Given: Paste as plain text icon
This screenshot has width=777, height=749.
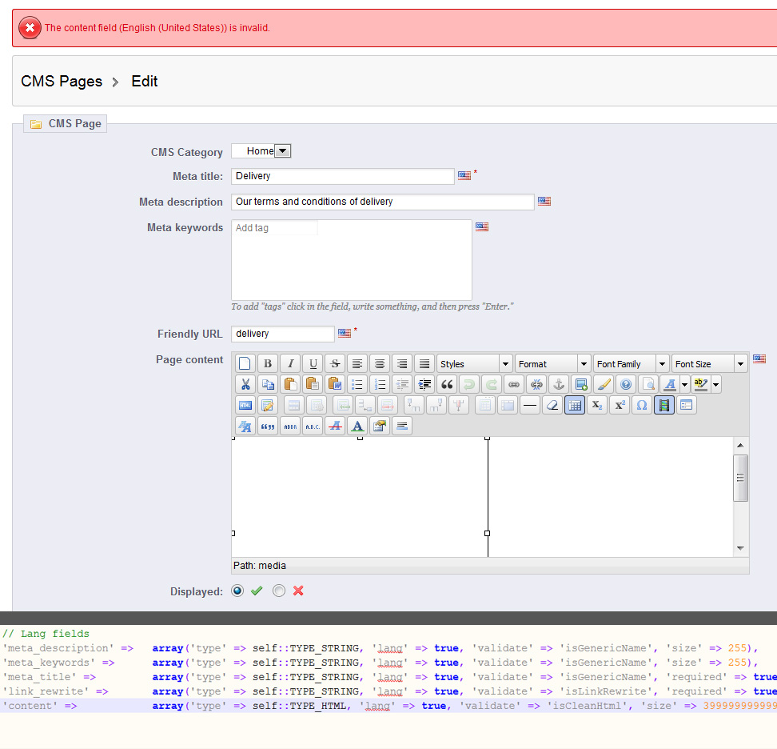Looking at the screenshot, I should 313,384.
